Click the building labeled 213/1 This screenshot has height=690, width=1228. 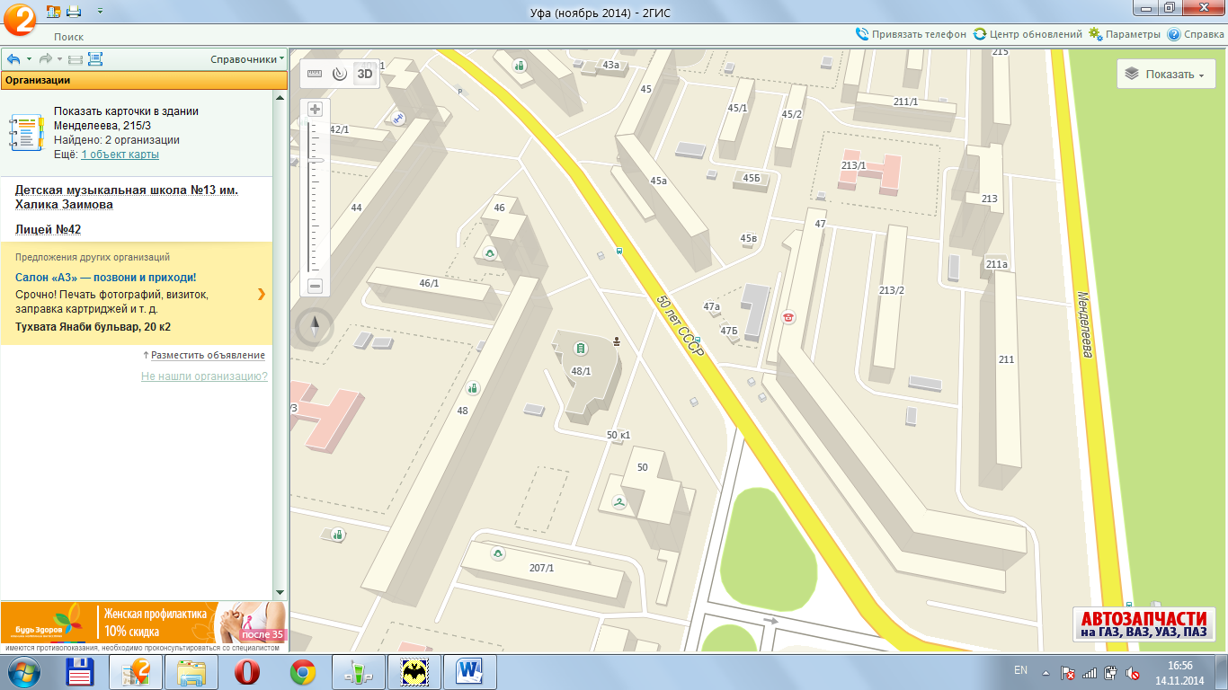[868, 171]
